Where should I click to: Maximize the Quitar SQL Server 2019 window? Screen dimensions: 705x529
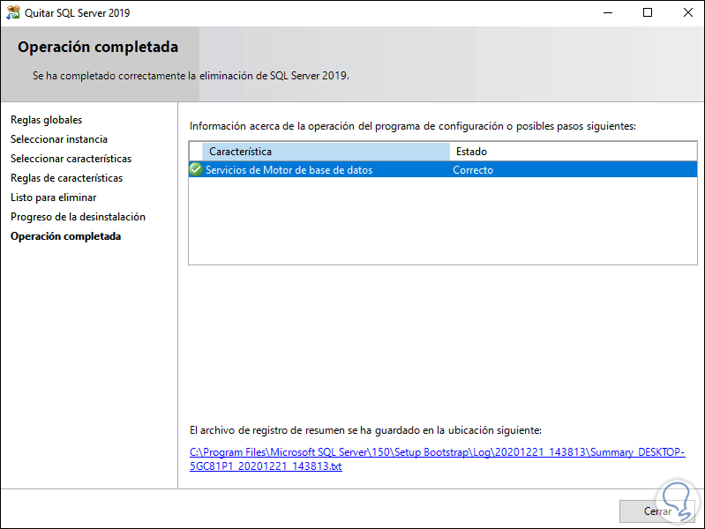(x=648, y=12)
